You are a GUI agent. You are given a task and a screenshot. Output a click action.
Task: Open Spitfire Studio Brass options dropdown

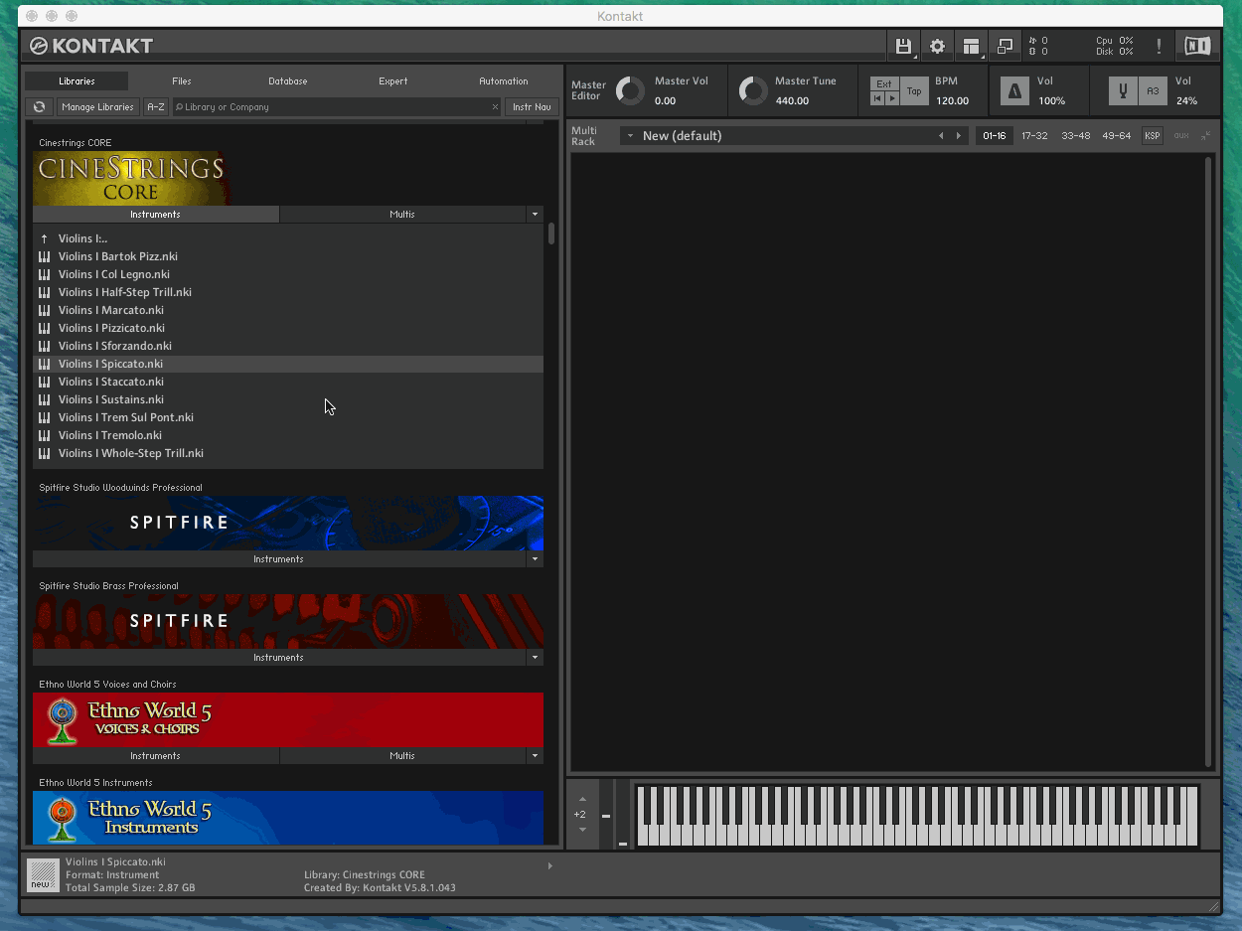tap(535, 658)
